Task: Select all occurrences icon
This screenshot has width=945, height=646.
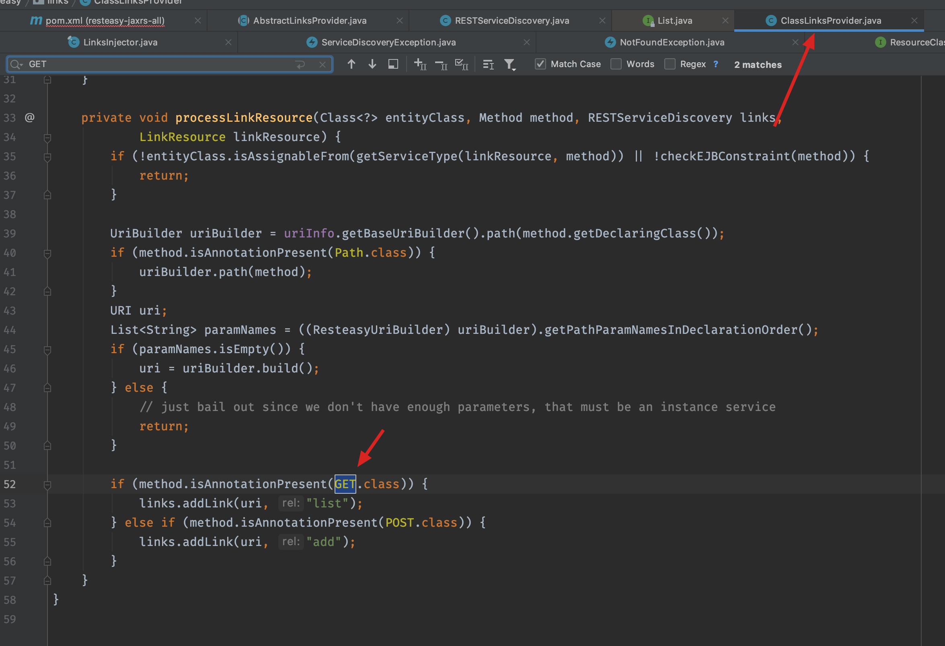Action: [x=462, y=64]
